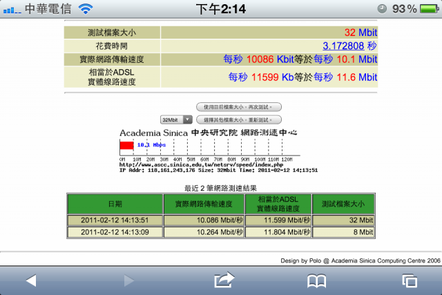The height and width of the screenshot is (295, 442).
Task: Click the 日期 column header
Action: [115, 204]
